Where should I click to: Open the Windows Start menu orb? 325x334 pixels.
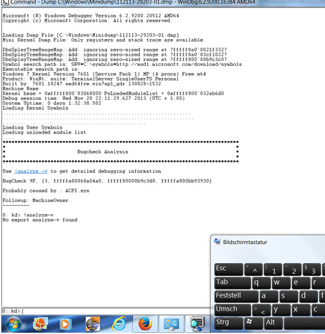pyautogui.click(x=13, y=324)
